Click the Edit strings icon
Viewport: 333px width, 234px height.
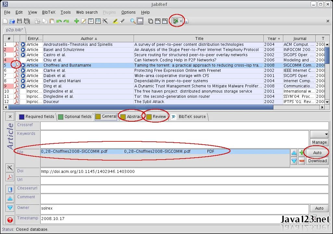click(x=98, y=21)
